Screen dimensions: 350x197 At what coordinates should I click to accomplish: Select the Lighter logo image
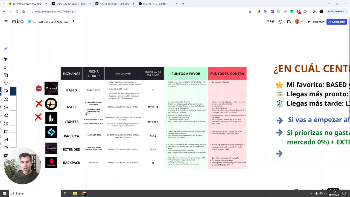point(51,118)
